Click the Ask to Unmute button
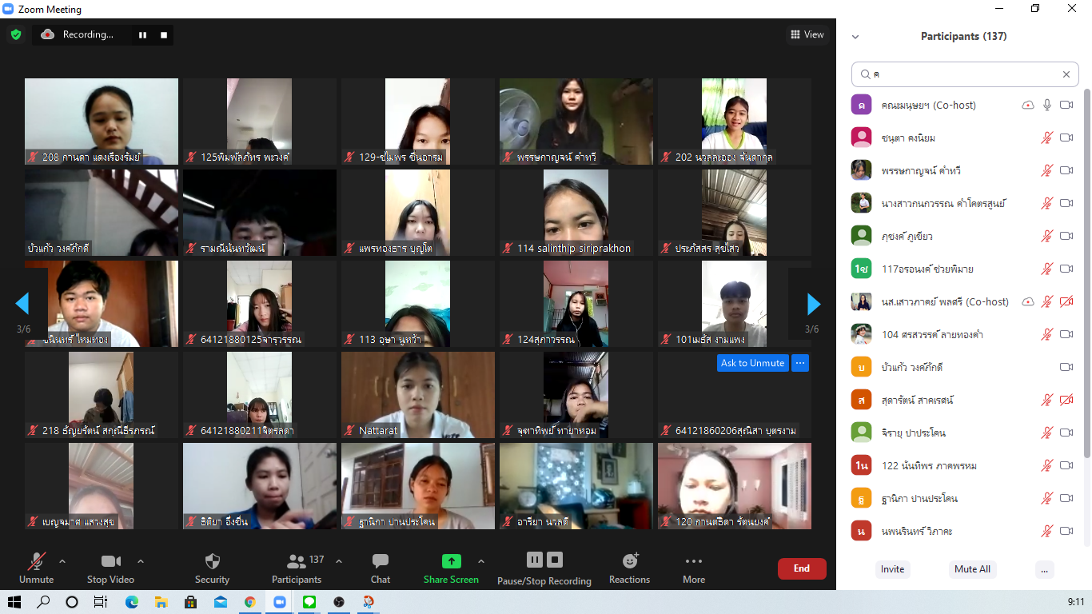This screenshot has height=614, width=1092. [752, 363]
